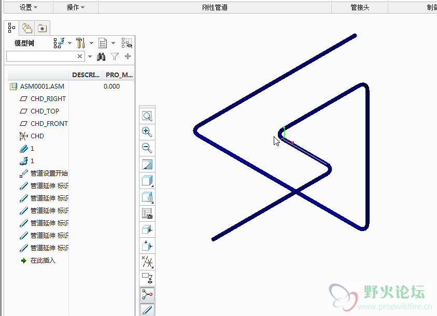The image size is (437, 316).
Task: Open the Favorites folder tab
Action: pyautogui.click(x=43, y=28)
